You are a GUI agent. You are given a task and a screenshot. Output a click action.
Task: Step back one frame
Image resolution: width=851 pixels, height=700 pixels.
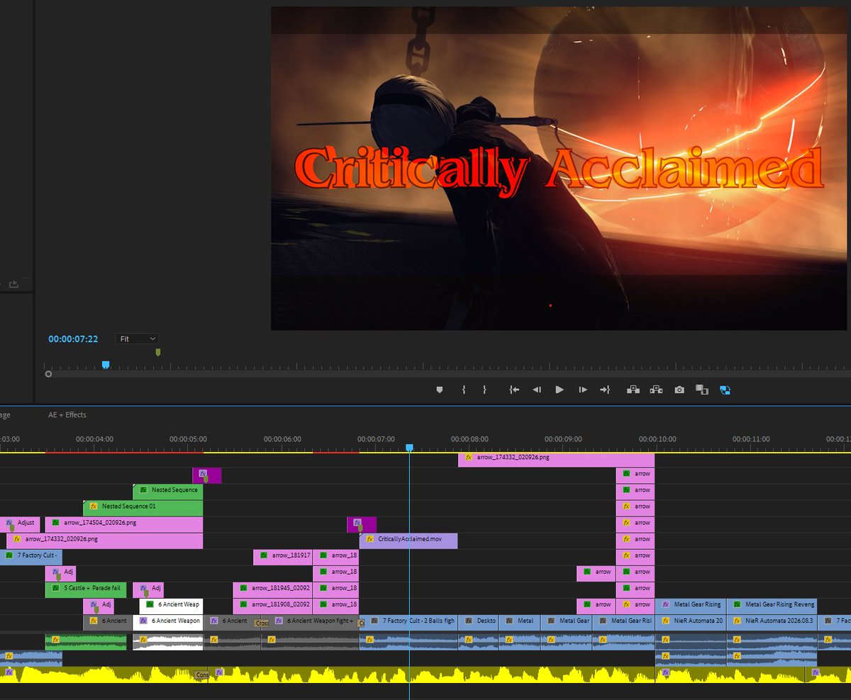click(x=537, y=390)
